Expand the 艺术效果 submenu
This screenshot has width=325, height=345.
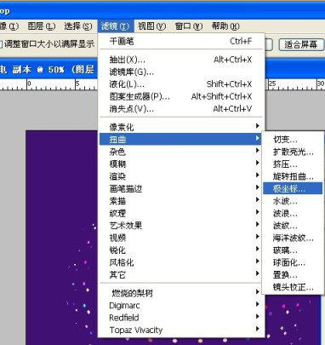(181, 226)
